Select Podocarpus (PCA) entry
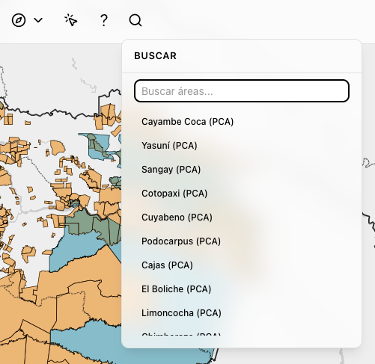The image size is (375, 364). click(181, 241)
